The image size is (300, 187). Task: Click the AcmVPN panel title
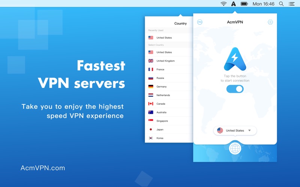click(235, 22)
